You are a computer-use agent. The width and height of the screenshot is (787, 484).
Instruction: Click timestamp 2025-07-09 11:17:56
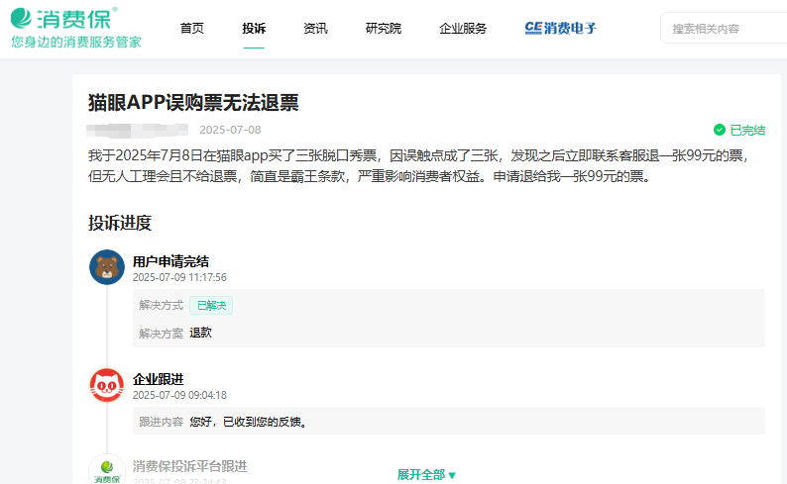179,277
